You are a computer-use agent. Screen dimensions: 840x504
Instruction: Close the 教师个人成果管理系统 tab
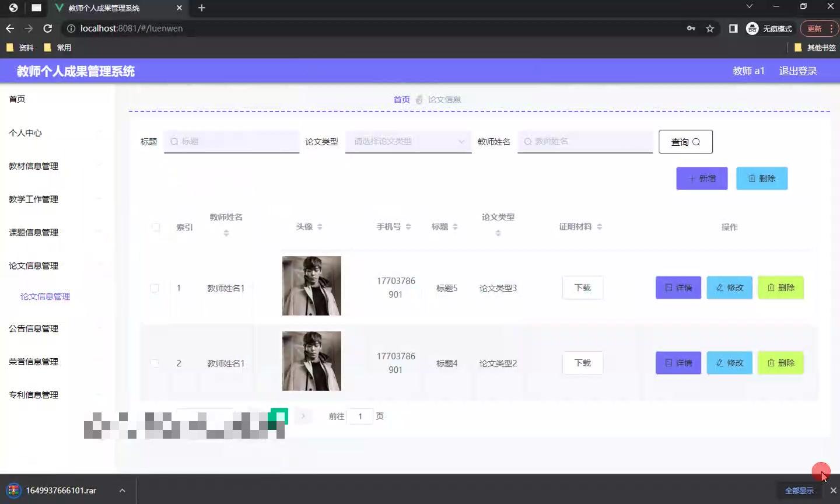179,8
